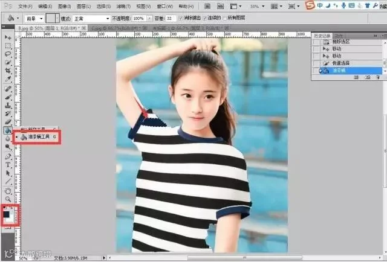Expand the 不透明度 opacity slider arrow
The image size is (387, 262).
pyautogui.click(x=149, y=19)
